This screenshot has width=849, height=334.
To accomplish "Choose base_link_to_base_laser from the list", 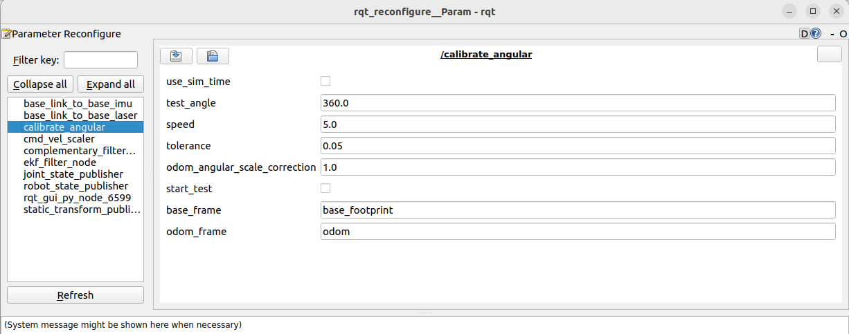I will pyautogui.click(x=80, y=115).
